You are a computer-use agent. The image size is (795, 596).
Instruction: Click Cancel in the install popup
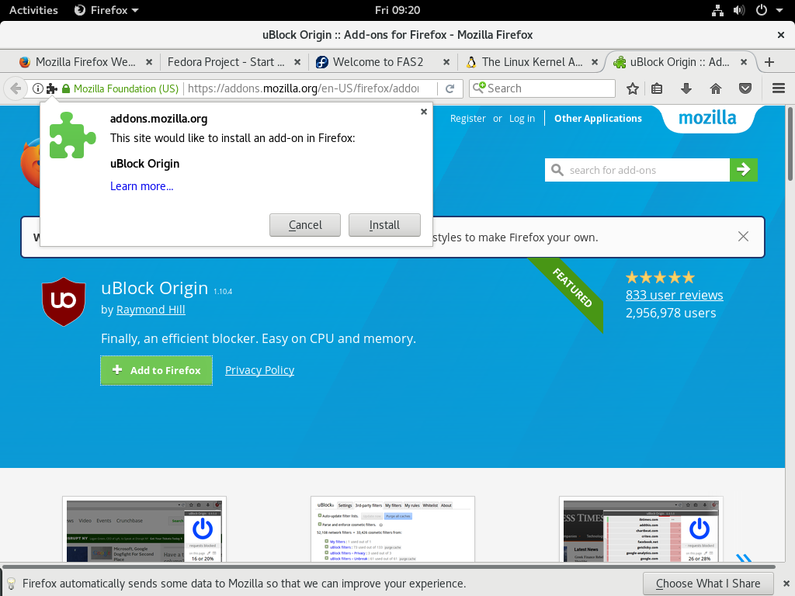[x=304, y=225]
